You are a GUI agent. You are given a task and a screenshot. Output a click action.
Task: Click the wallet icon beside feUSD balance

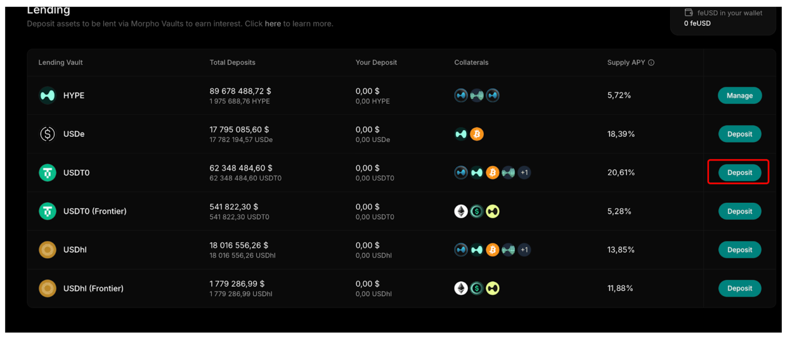tap(688, 13)
